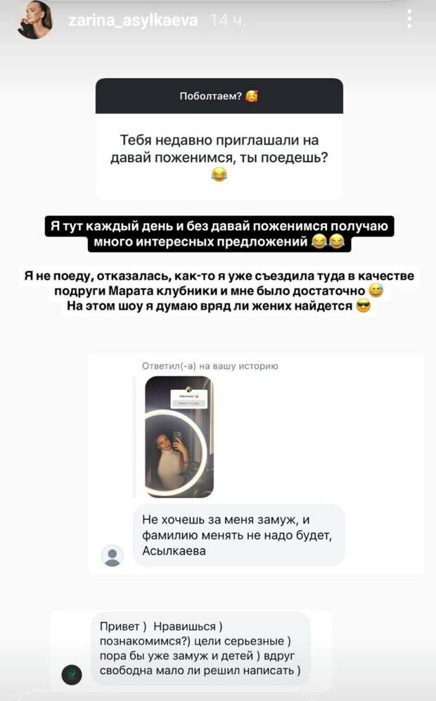Image resolution: width=436 pixels, height=701 pixels.
Task: Select the question text about давай поженимся
Action: (219, 149)
